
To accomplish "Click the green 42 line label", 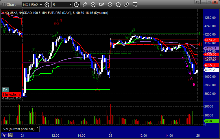I will (200, 34).
